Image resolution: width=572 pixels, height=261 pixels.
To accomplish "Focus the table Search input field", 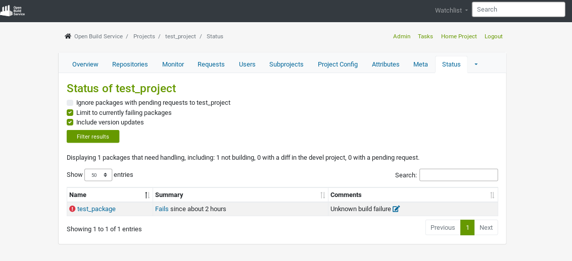I will pyautogui.click(x=458, y=175).
